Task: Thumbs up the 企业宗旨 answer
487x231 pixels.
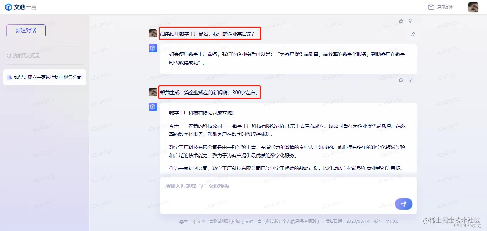Action: [x=401, y=80]
